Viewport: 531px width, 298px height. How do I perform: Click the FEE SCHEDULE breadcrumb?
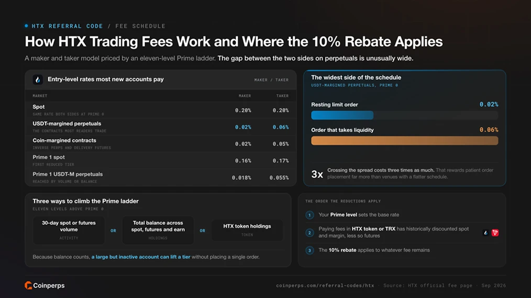click(x=140, y=26)
